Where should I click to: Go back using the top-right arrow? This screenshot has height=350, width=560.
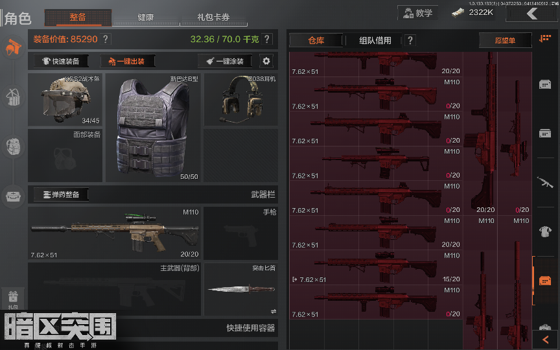click(x=532, y=14)
